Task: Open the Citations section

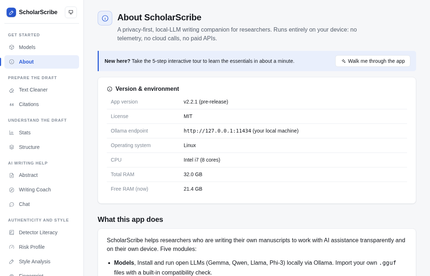Action: (x=42, y=104)
